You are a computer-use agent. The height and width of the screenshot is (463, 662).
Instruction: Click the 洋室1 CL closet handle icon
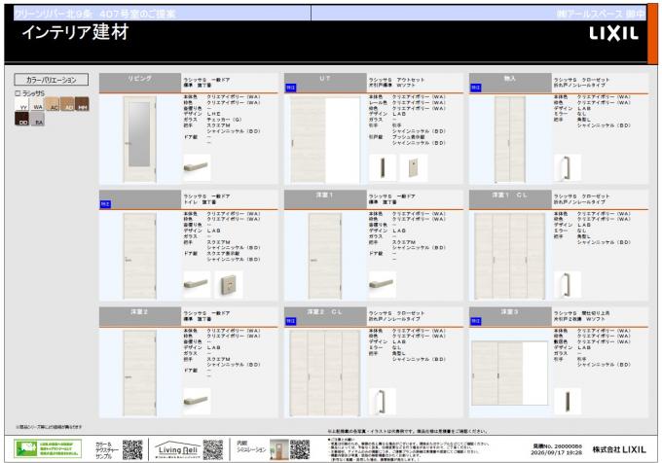tap(567, 284)
